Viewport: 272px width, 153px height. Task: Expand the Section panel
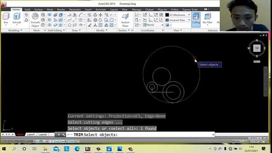pyautogui.click(x=124, y=30)
